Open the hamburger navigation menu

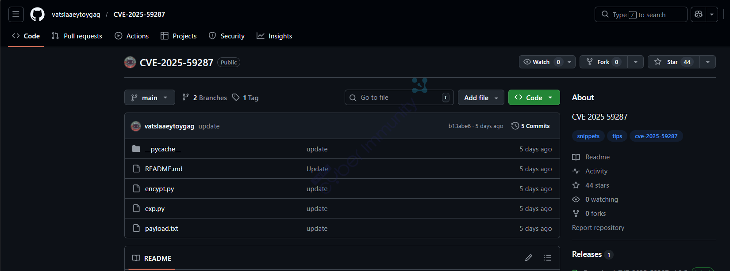[x=16, y=15]
